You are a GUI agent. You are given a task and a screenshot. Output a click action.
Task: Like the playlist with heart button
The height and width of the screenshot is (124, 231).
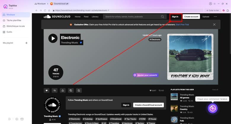(x=46, y=90)
